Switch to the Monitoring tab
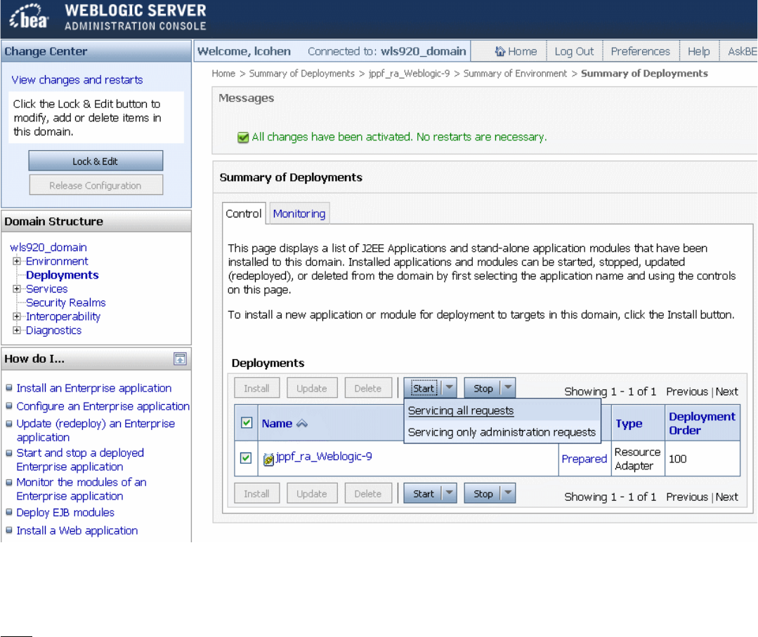Screen dimensions: 758x637 click(x=299, y=214)
